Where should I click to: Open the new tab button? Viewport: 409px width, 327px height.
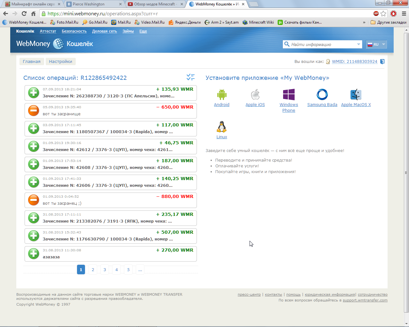click(x=254, y=4)
